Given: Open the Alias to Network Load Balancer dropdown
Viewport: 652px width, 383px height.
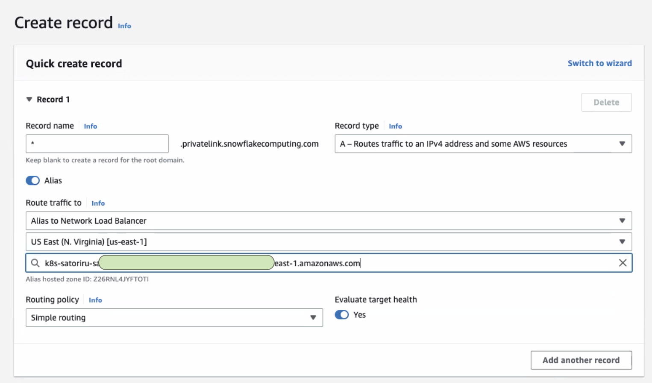Looking at the screenshot, I should 329,221.
